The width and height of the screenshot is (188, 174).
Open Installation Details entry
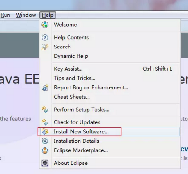[110, 141]
